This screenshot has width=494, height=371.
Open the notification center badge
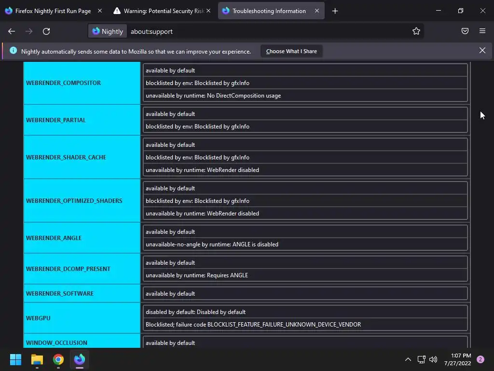click(x=480, y=359)
